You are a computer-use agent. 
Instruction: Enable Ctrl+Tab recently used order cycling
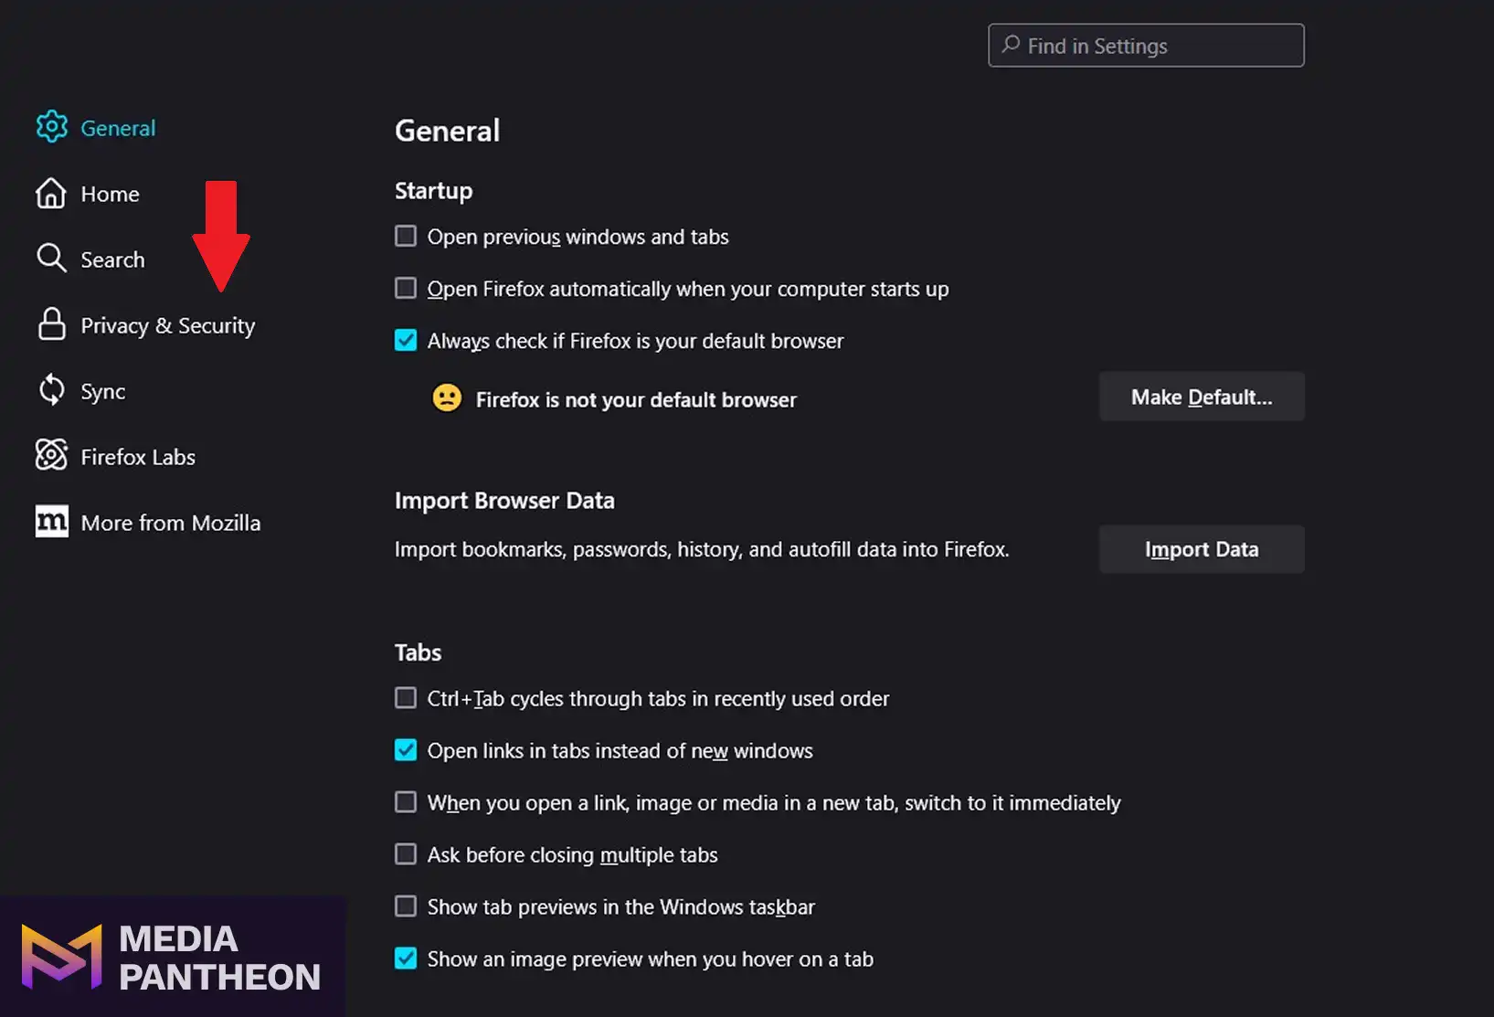coord(406,698)
